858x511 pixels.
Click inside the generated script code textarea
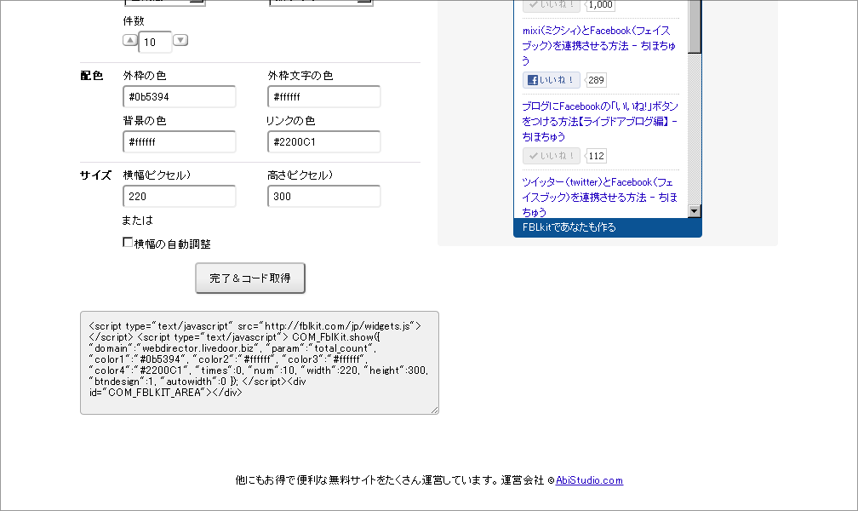(260, 363)
